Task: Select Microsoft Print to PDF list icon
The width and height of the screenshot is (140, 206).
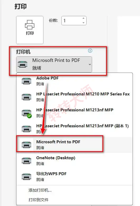Action: (x=26, y=145)
